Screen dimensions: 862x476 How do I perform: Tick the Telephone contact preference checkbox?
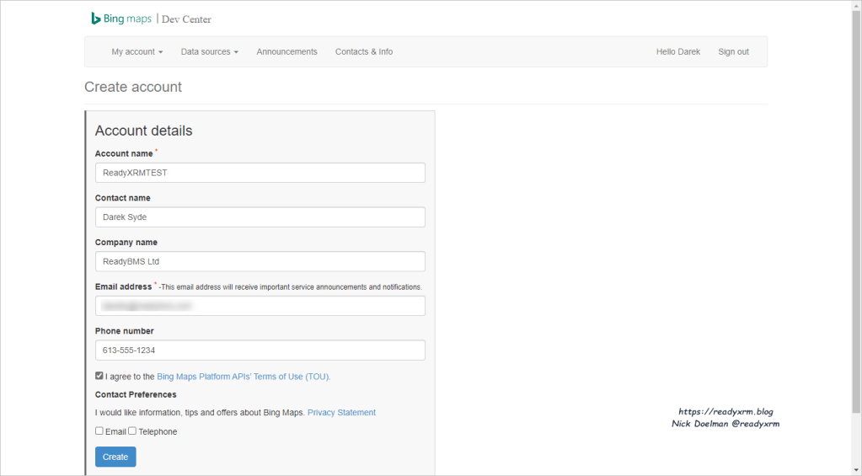tap(132, 431)
